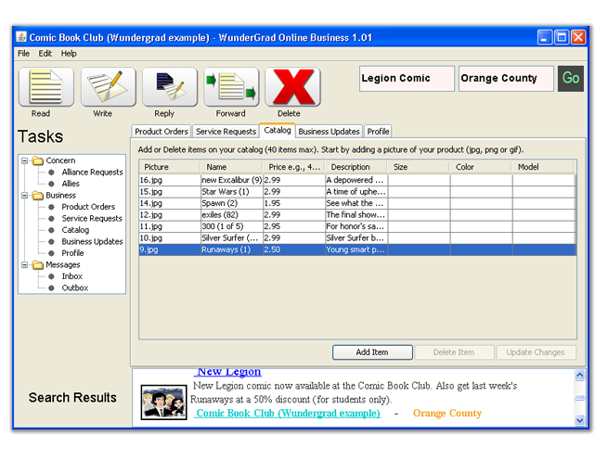Screen dimensions: 595x473
Task: Click the Legion Comic search field
Action: click(407, 79)
